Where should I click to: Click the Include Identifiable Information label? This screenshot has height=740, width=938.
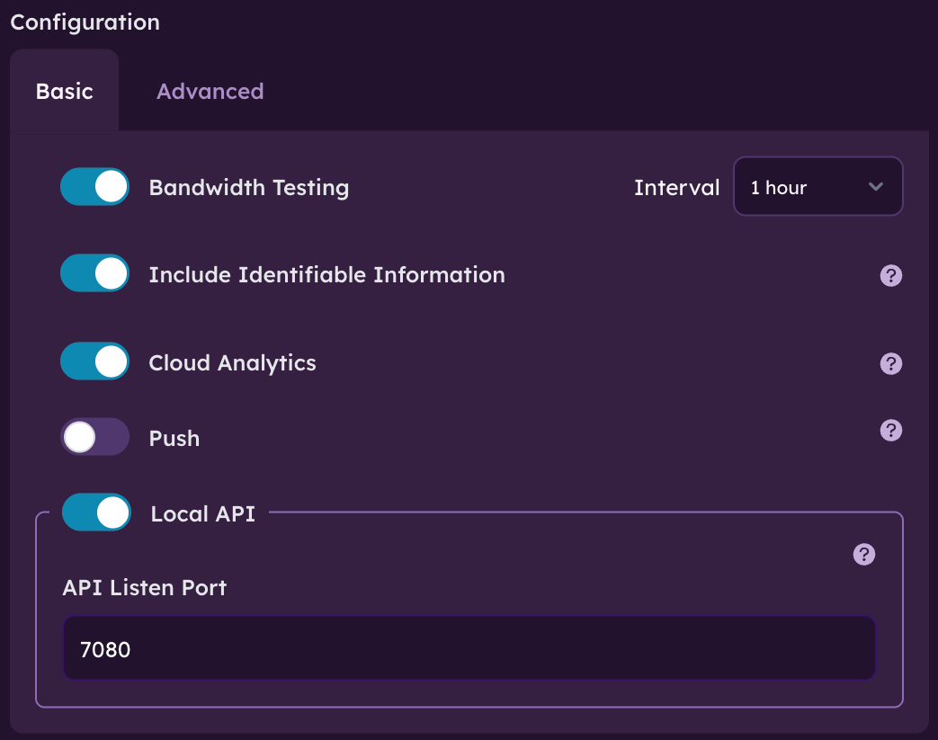(x=326, y=275)
